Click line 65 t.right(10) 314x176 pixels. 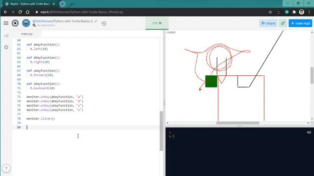[40, 62]
